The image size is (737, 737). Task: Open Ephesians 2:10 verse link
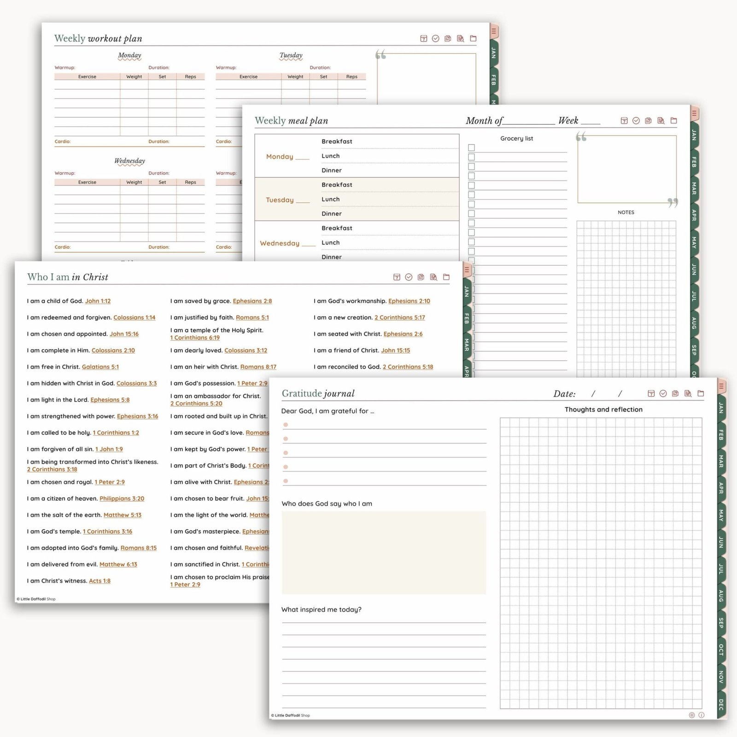[409, 301]
